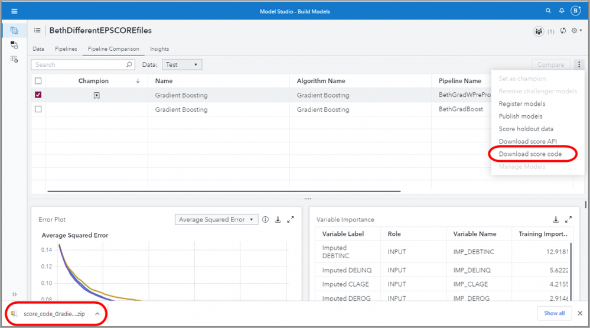590x328 pixels.
Task: Open project settings gear menu
Action: click(576, 31)
